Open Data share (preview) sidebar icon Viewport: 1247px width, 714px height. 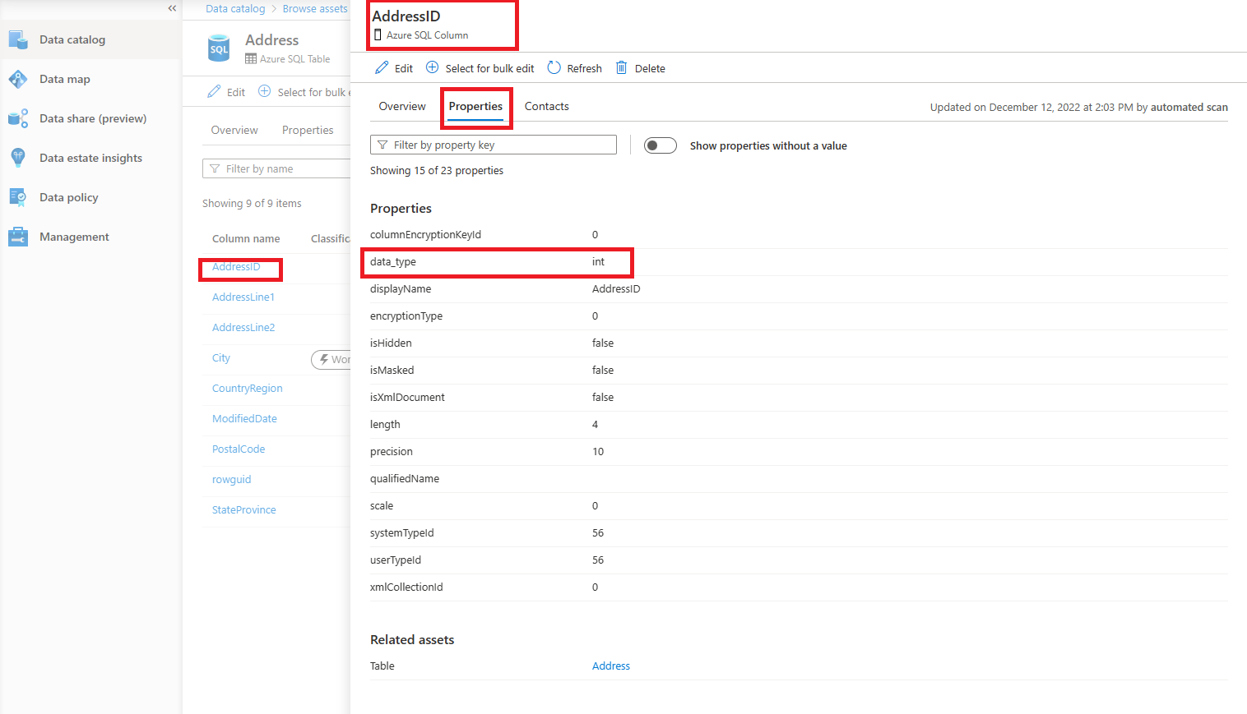pyautogui.click(x=18, y=118)
